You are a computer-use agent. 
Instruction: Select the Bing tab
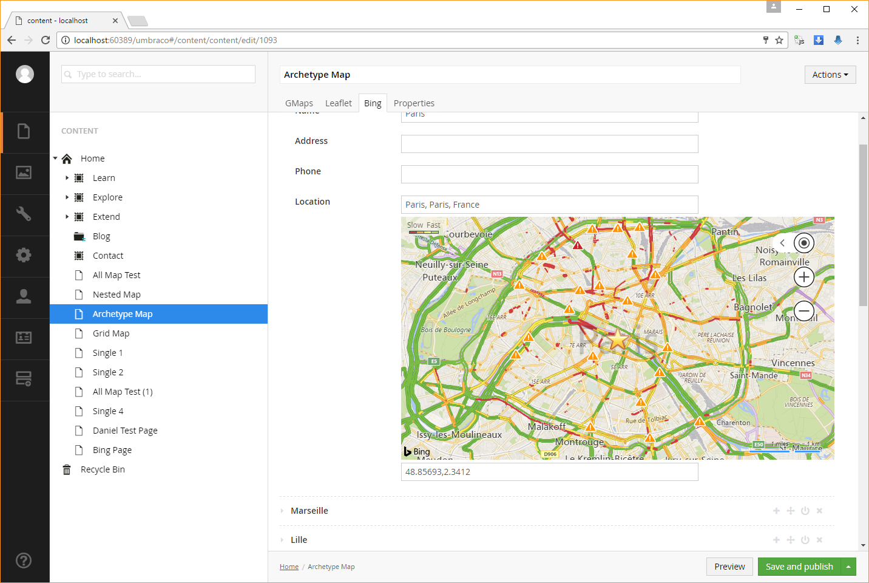point(373,103)
